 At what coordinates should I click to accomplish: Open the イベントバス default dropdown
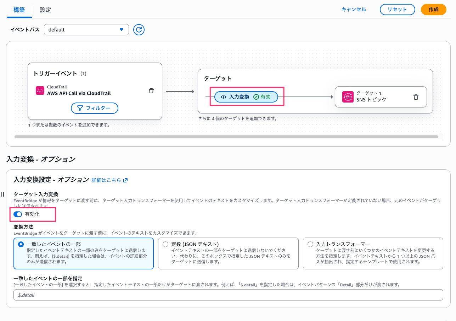86,30
